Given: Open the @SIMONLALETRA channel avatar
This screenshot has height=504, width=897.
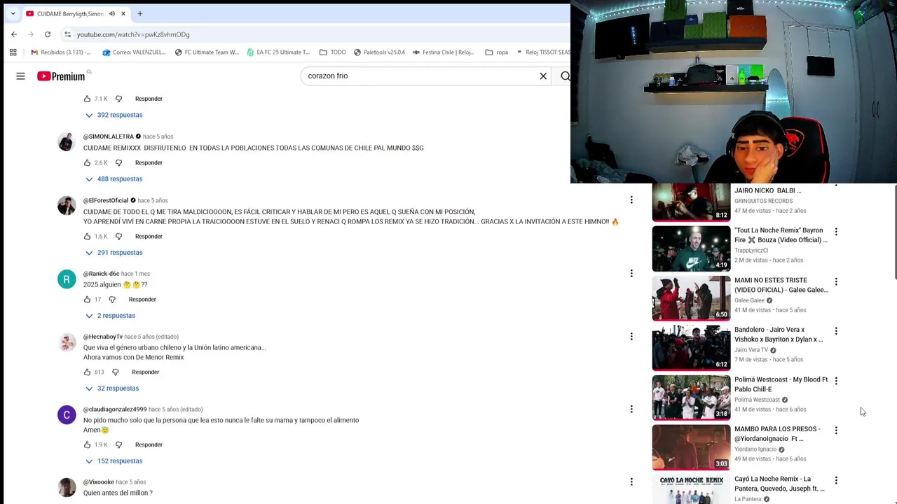Looking at the screenshot, I should tap(67, 142).
